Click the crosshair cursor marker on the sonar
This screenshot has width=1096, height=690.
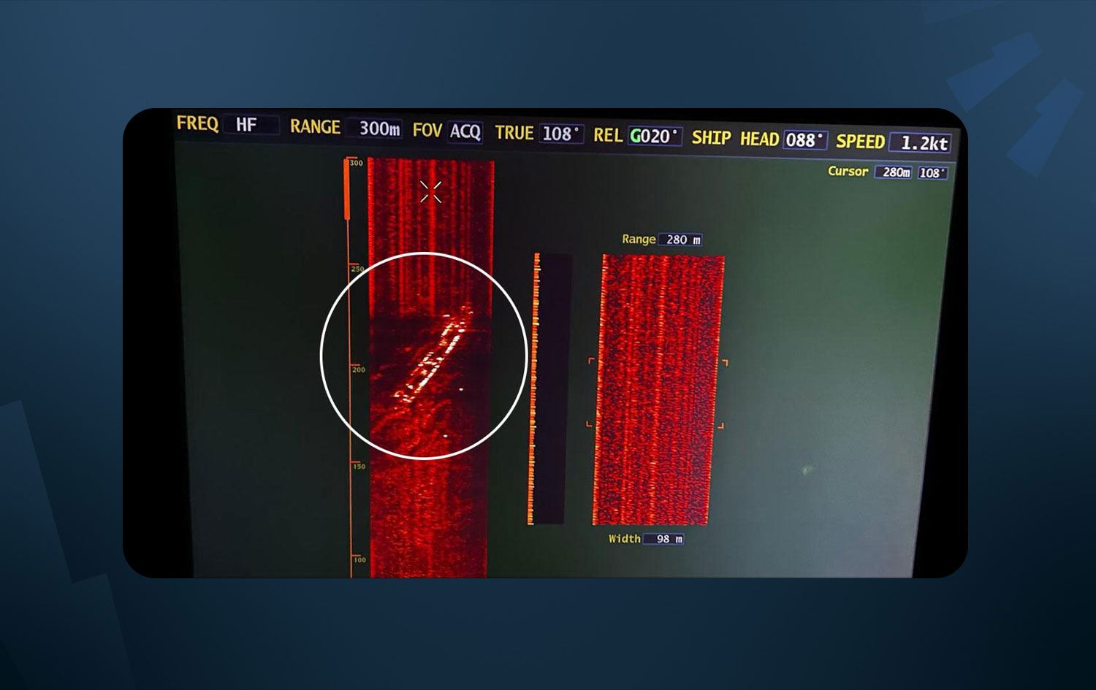430,192
